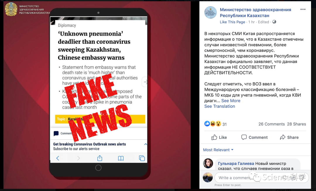The width and height of the screenshot is (316, 191).
Task: Click the Safari back arrow icon
Action: (58, 158)
